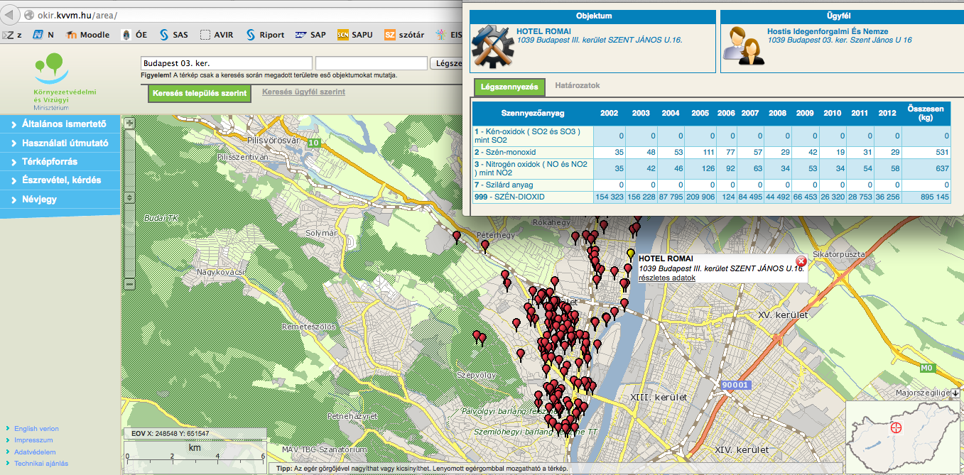Click the 2005 column header

(x=700, y=113)
